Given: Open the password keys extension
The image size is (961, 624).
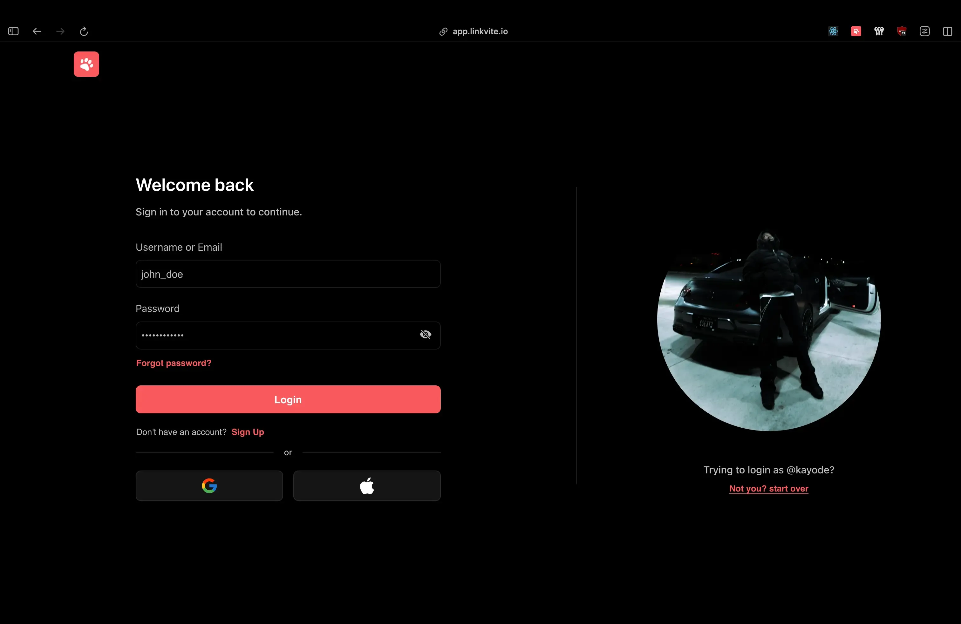Looking at the screenshot, I should click(x=879, y=31).
